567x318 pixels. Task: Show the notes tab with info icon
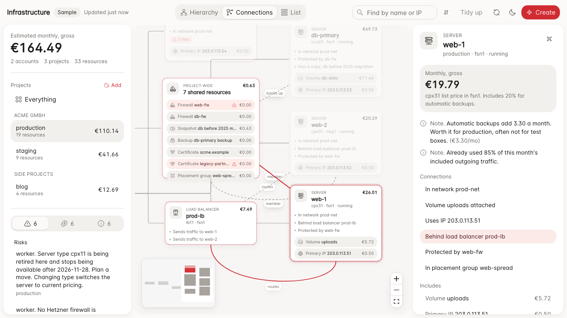pos(104,223)
